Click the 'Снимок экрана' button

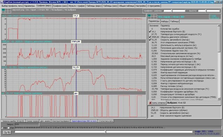32,121
